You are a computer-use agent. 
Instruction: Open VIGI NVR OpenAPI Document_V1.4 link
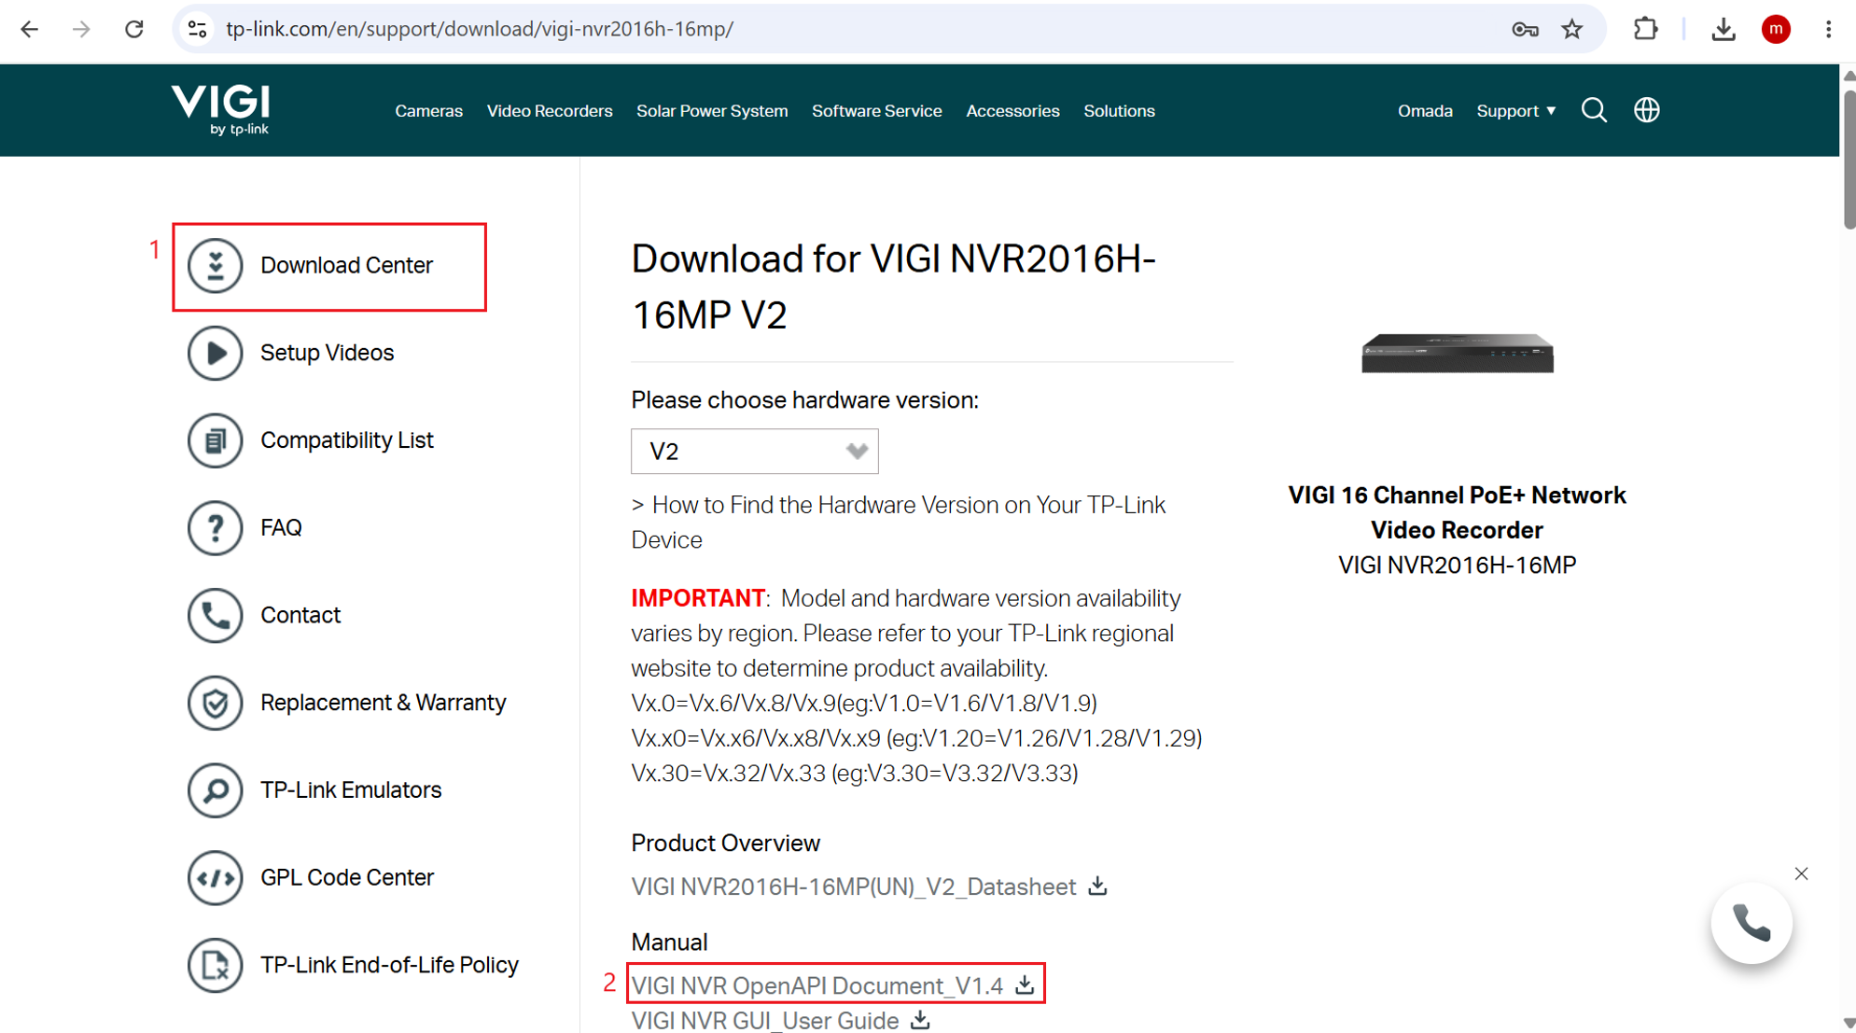816,985
